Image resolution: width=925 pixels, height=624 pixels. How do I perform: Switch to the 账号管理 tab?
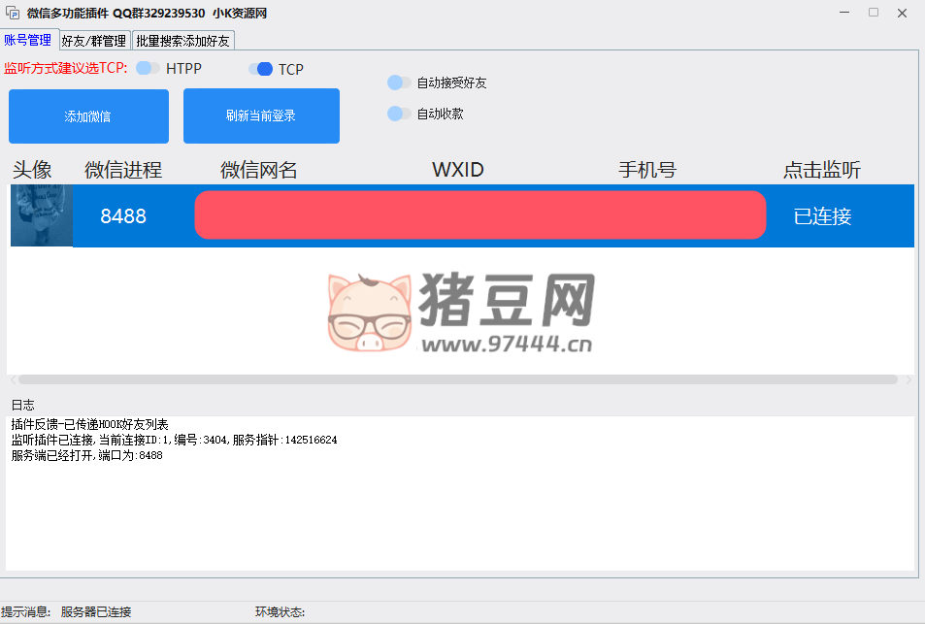tap(28, 40)
